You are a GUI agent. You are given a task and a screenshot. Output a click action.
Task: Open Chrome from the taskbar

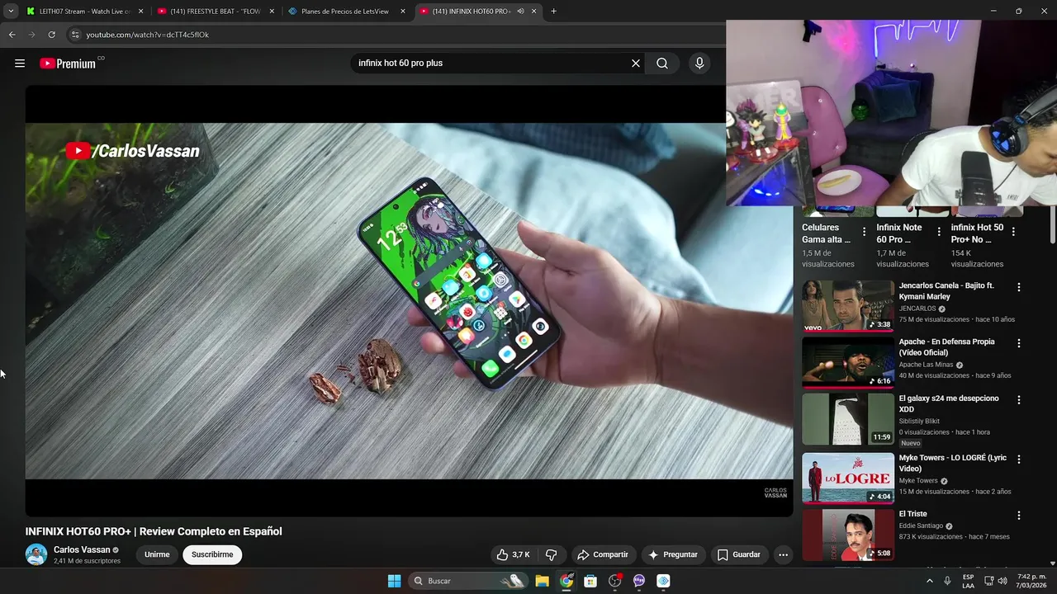click(x=566, y=581)
